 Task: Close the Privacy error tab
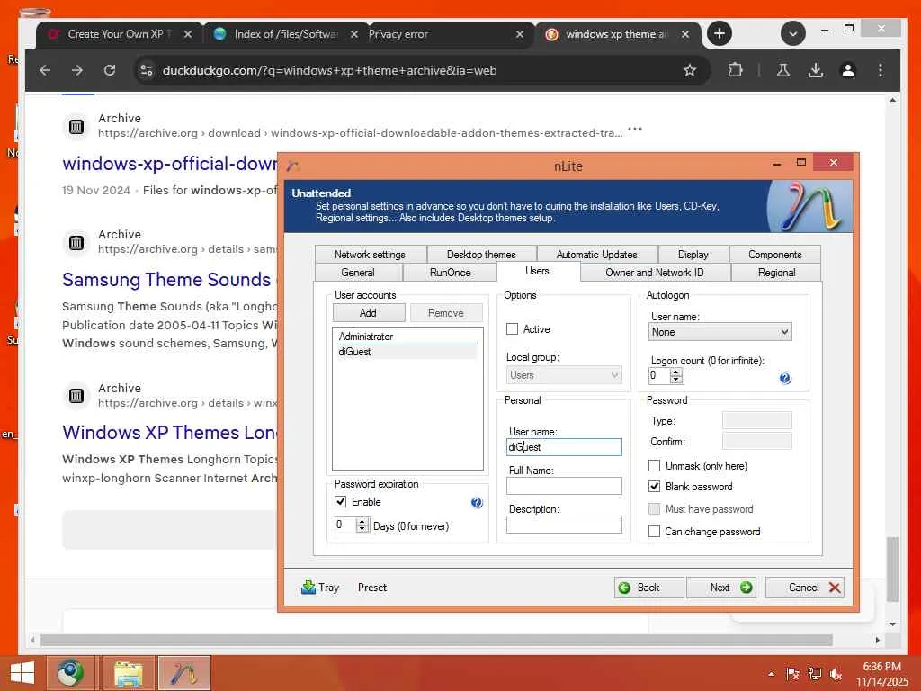[519, 34]
